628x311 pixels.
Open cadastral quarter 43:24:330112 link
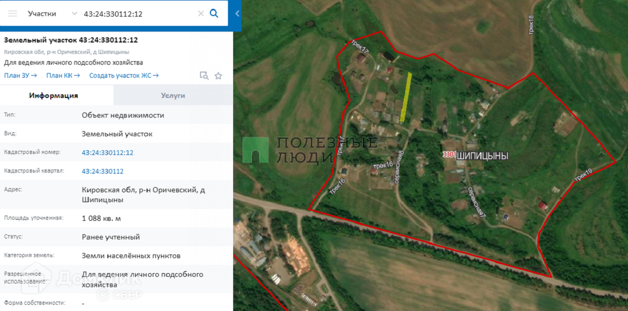tap(103, 171)
